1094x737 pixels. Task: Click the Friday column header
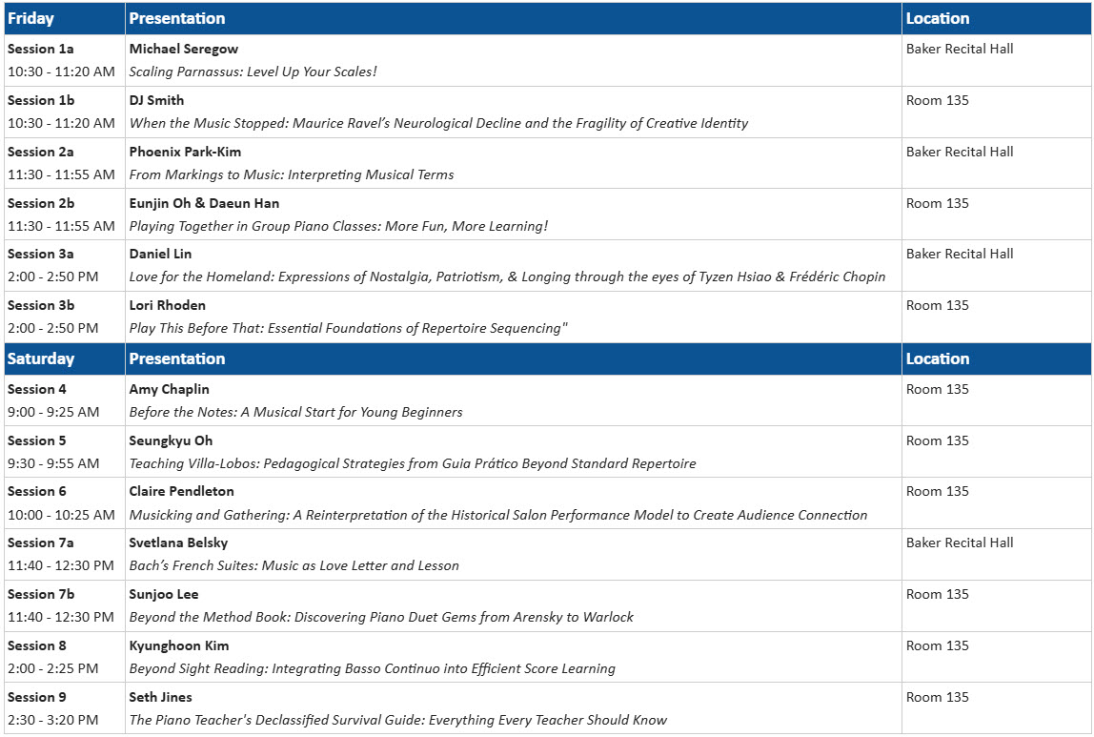click(x=30, y=19)
